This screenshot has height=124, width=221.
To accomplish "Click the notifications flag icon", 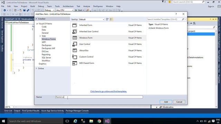I will click(x=163, y=2).
